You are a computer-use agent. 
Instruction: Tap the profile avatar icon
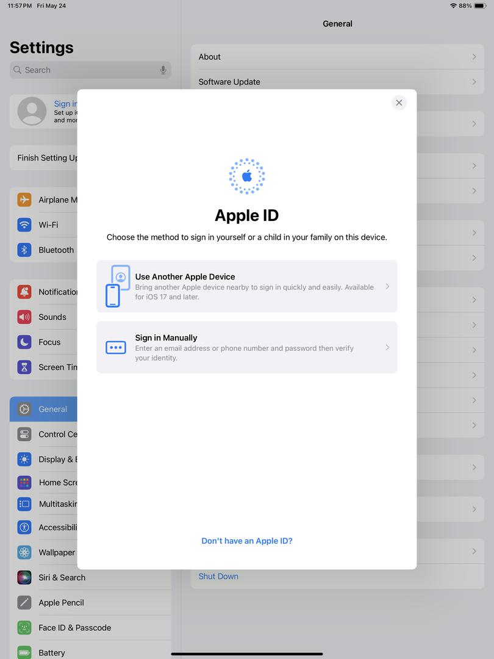click(x=32, y=111)
